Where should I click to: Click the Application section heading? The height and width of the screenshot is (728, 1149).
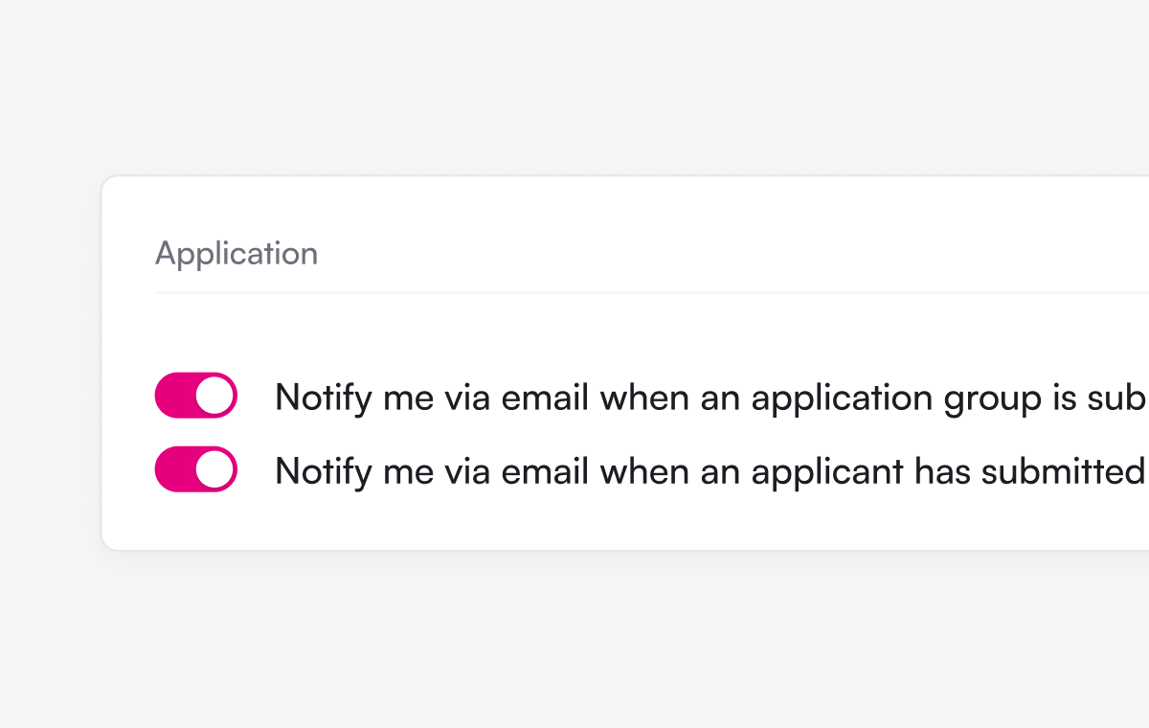click(x=237, y=254)
